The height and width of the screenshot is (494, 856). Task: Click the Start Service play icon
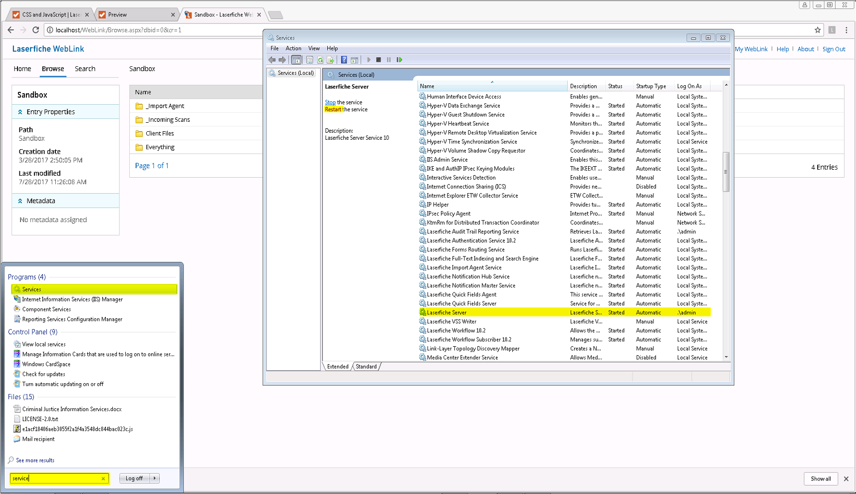tap(369, 60)
